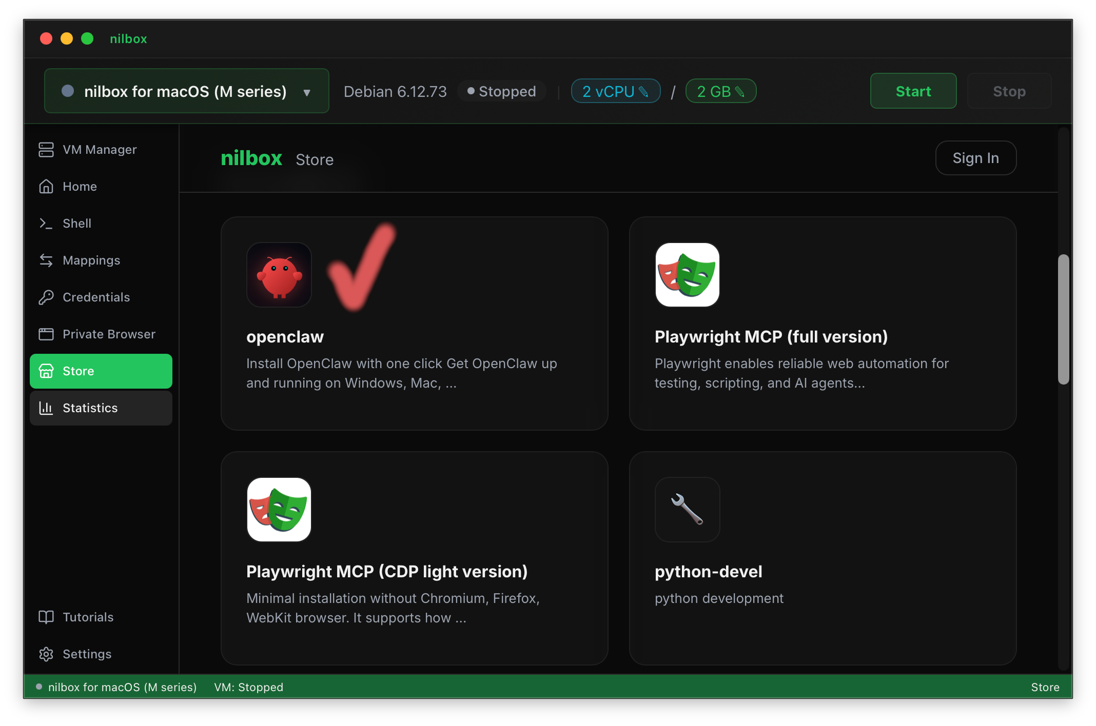Click the Playwright CDP light version masks icon

pyautogui.click(x=279, y=510)
